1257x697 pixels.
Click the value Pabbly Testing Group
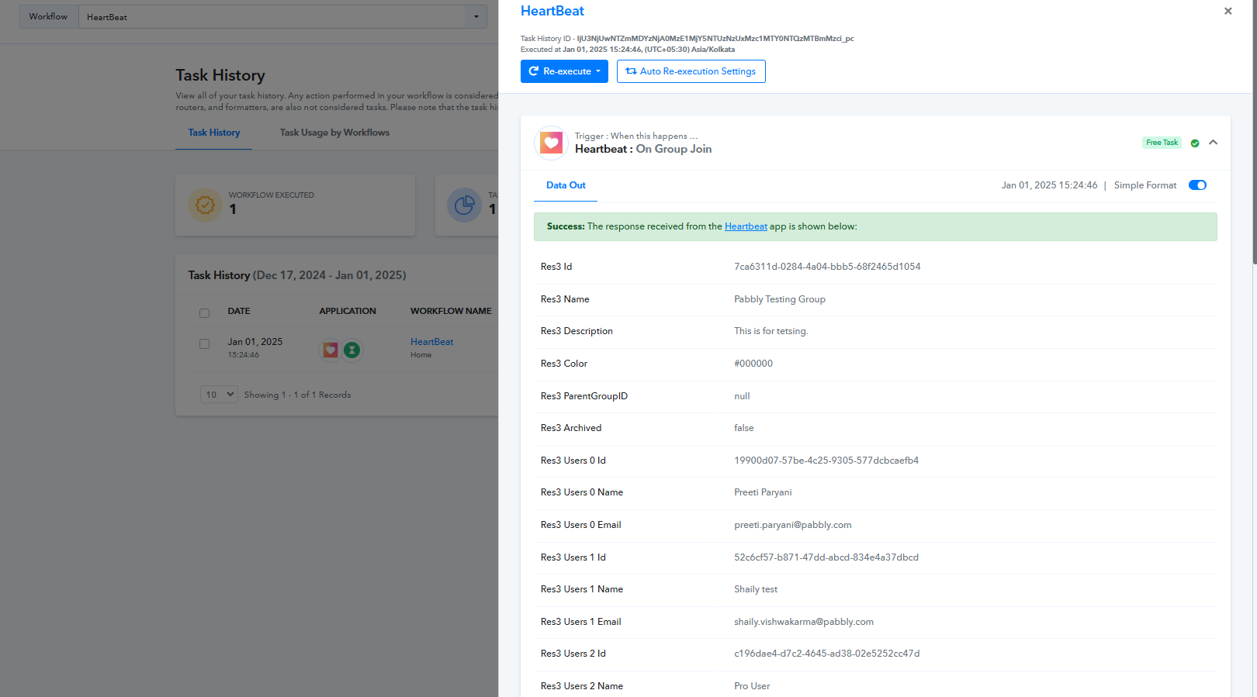coord(780,299)
